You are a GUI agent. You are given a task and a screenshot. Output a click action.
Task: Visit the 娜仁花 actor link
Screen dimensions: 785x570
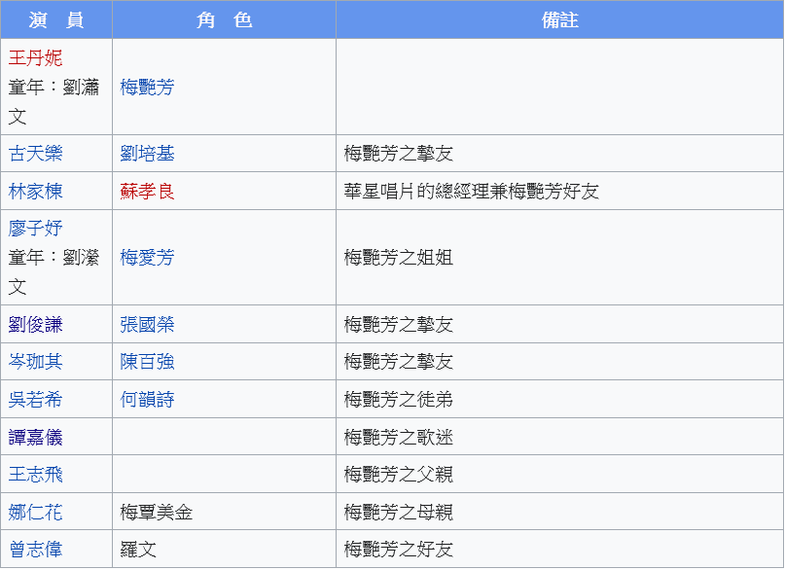[x=36, y=512]
